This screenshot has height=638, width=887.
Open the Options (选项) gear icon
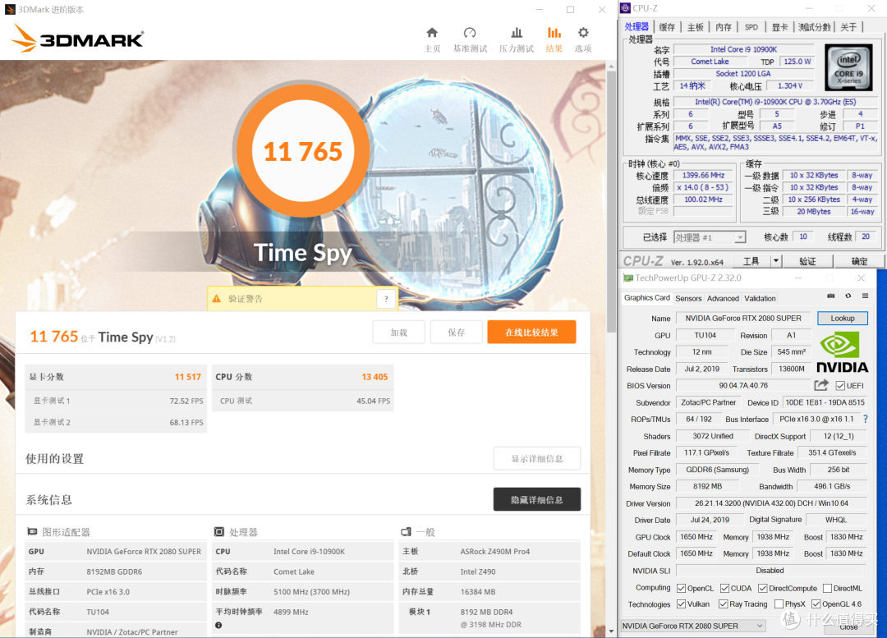[x=583, y=33]
